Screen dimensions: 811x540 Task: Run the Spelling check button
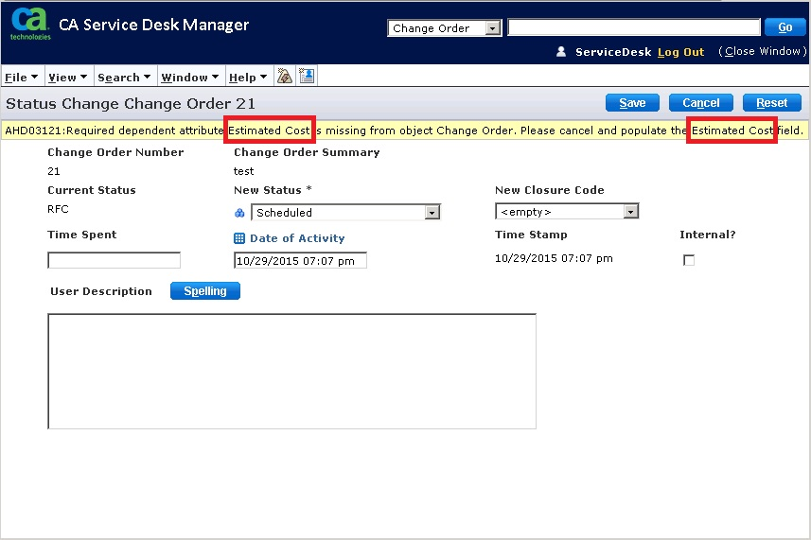[205, 291]
